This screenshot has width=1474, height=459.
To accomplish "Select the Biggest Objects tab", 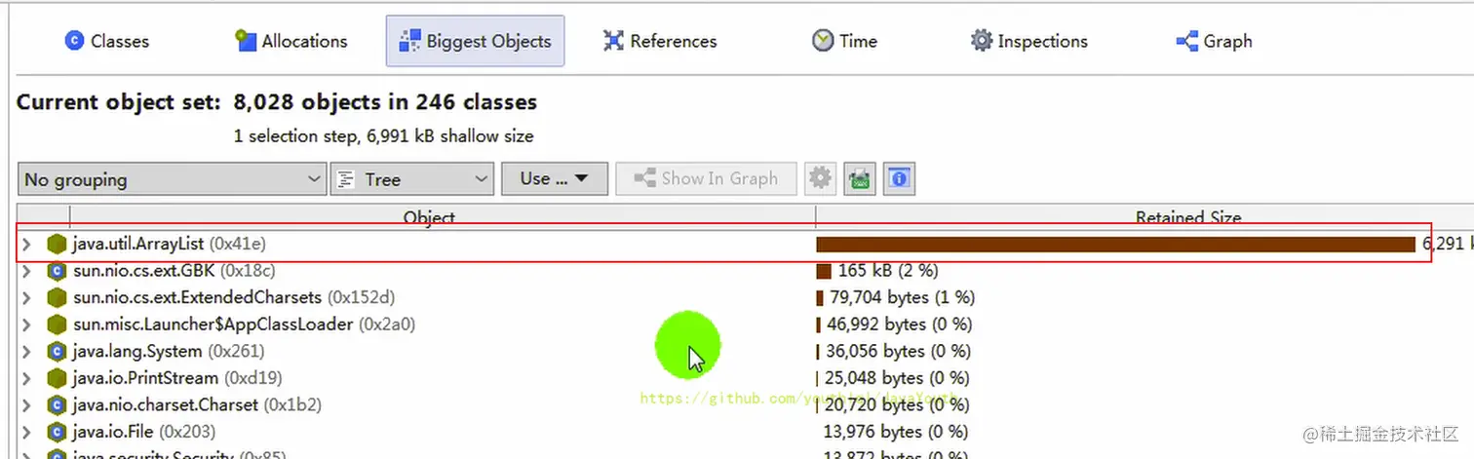I will click(475, 41).
